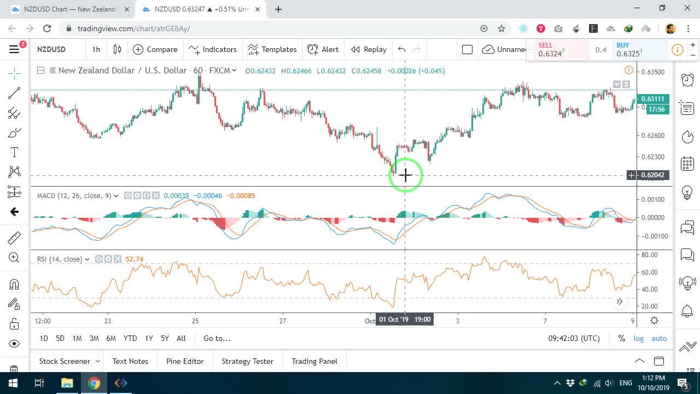Open chart settings gear on time axis

[654, 321]
